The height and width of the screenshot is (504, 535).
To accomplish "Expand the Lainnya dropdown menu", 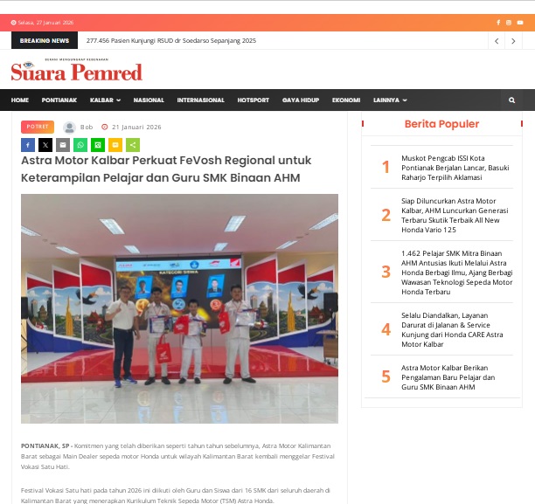I will [390, 100].
